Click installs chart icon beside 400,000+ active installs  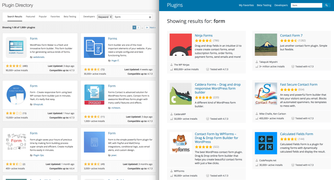(x=257, y=118)
